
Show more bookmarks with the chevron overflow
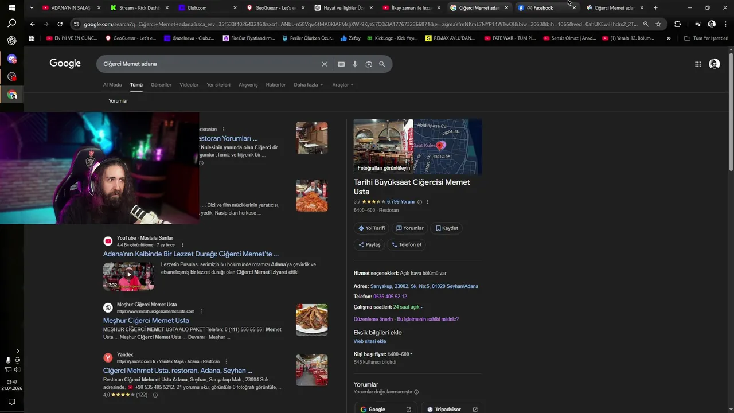[669, 38]
